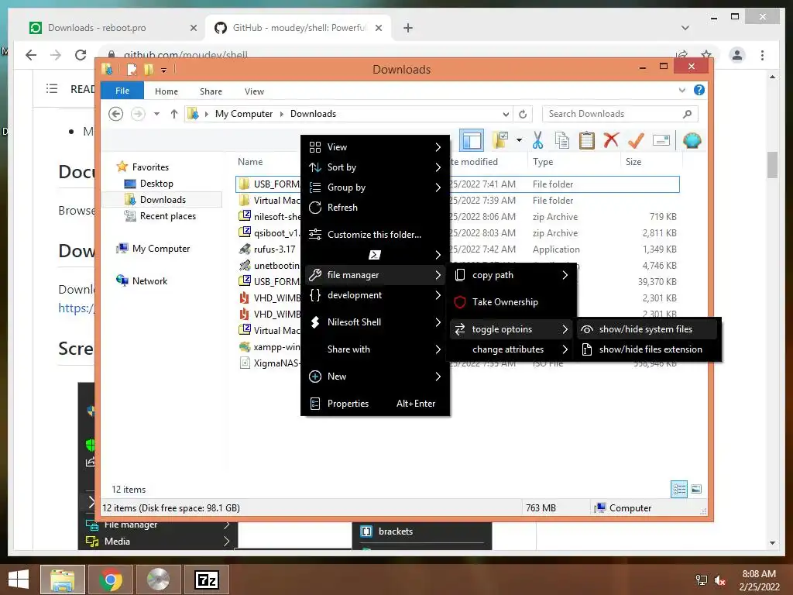
Task: Open Chrome from the taskbar
Action: [x=111, y=580]
